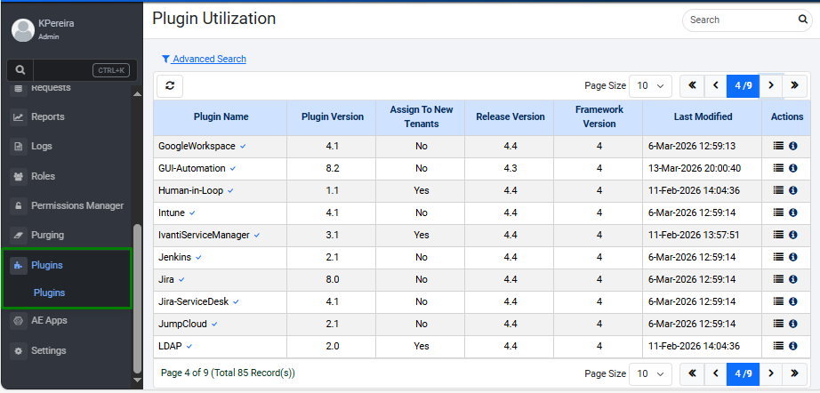Go to next page using top pager
This screenshot has height=393, width=820.
pyautogui.click(x=771, y=85)
